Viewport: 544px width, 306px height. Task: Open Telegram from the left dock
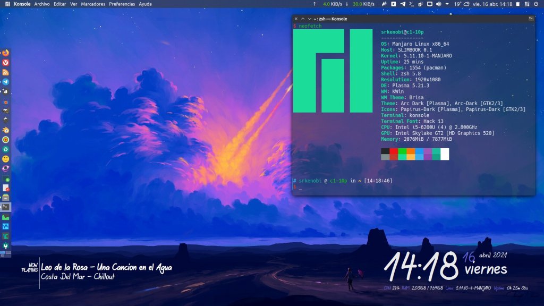(6, 82)
